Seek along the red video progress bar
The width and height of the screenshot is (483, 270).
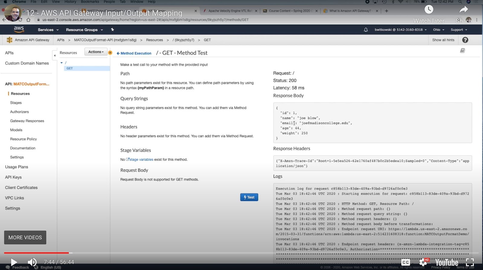(36, 253)
